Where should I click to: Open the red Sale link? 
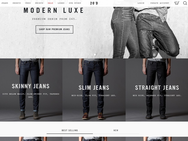[x=50, y=3]
